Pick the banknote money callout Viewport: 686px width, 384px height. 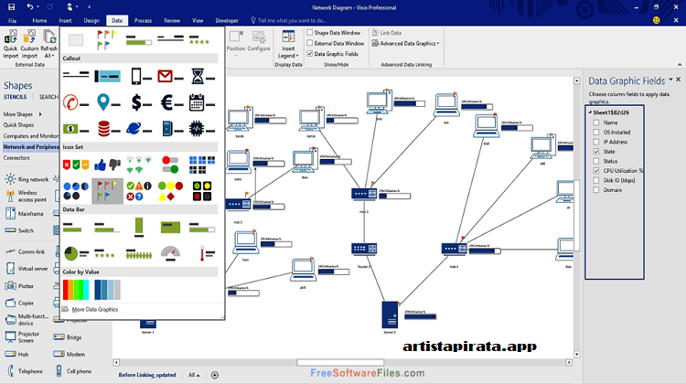coord(76,129)
